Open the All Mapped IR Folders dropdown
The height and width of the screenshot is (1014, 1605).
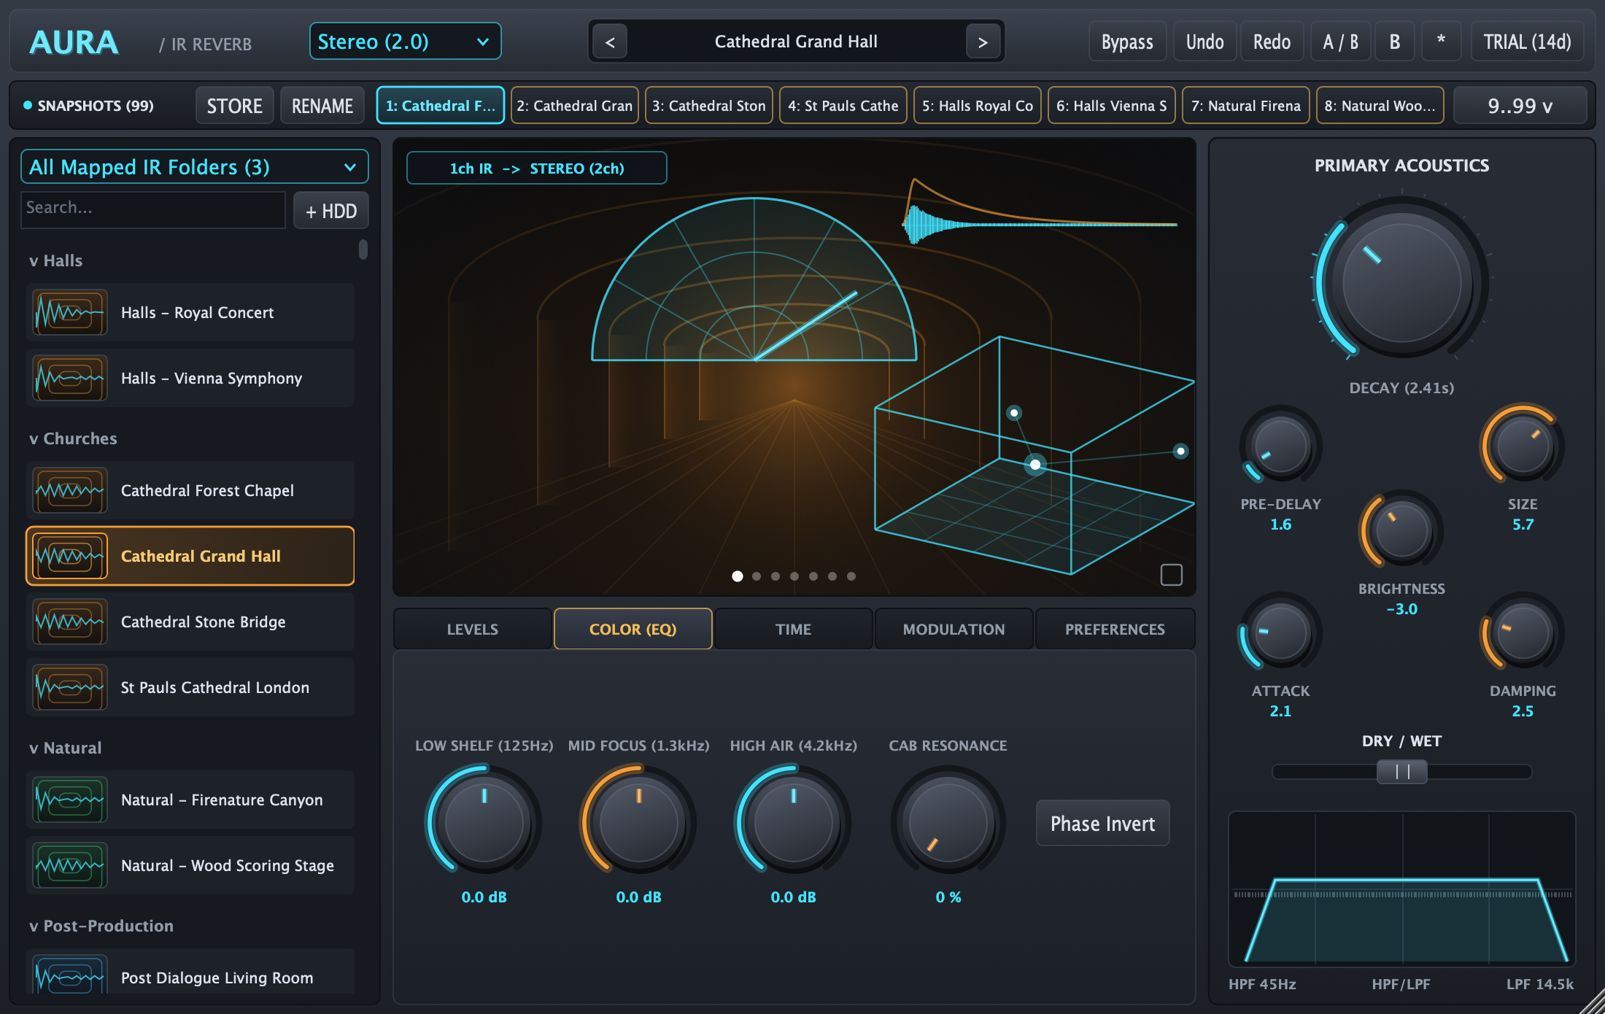point(194,167)
